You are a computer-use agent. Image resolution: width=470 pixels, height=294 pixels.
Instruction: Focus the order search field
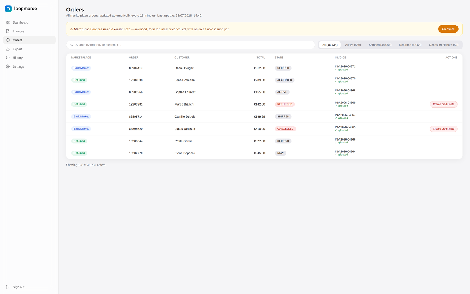pos(191,45)
